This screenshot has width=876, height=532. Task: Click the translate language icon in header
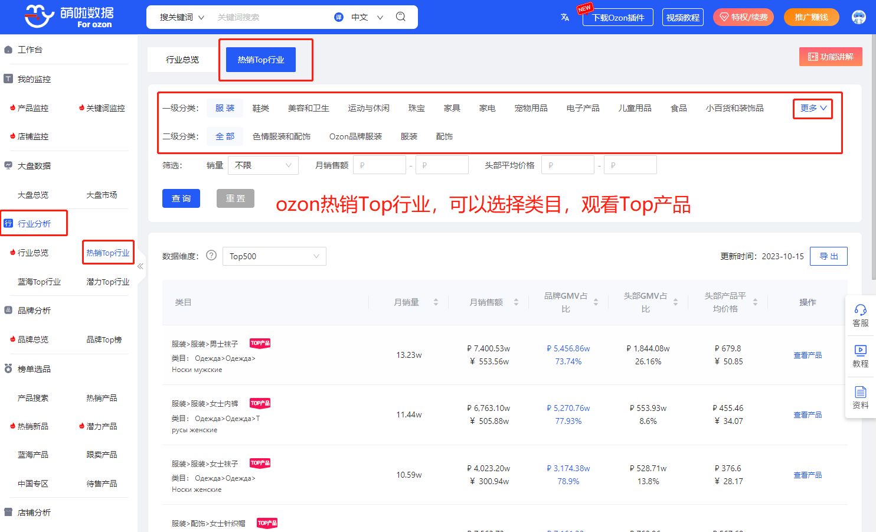pyautogui.click(x=565, y=17)
